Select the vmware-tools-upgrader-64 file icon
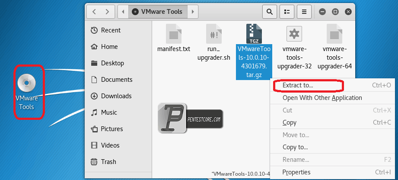This screenshot has height=180, width=398. click(334, 34)
